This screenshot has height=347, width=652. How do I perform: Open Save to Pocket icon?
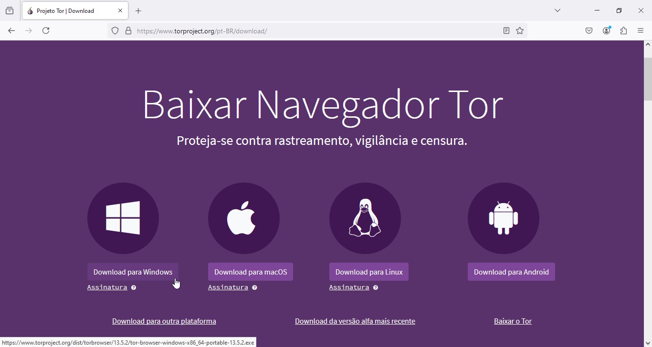[589, 31]
